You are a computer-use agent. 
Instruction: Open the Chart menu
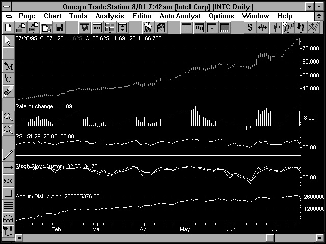point(52,16)
